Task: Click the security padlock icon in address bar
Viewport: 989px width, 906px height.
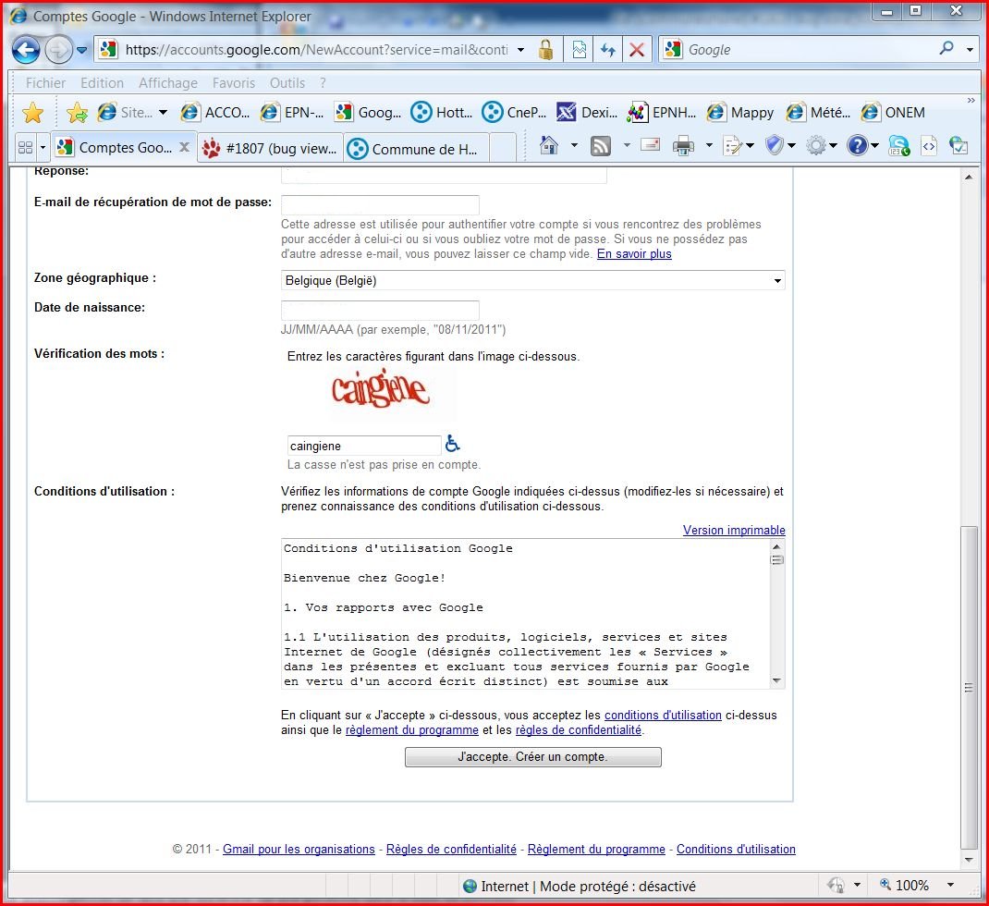Action: point(546,49)
